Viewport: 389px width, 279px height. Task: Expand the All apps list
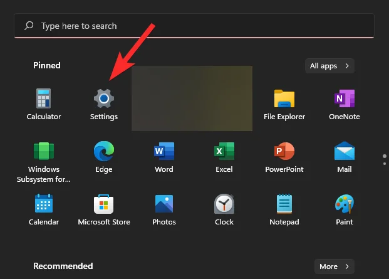coord(329,66)
